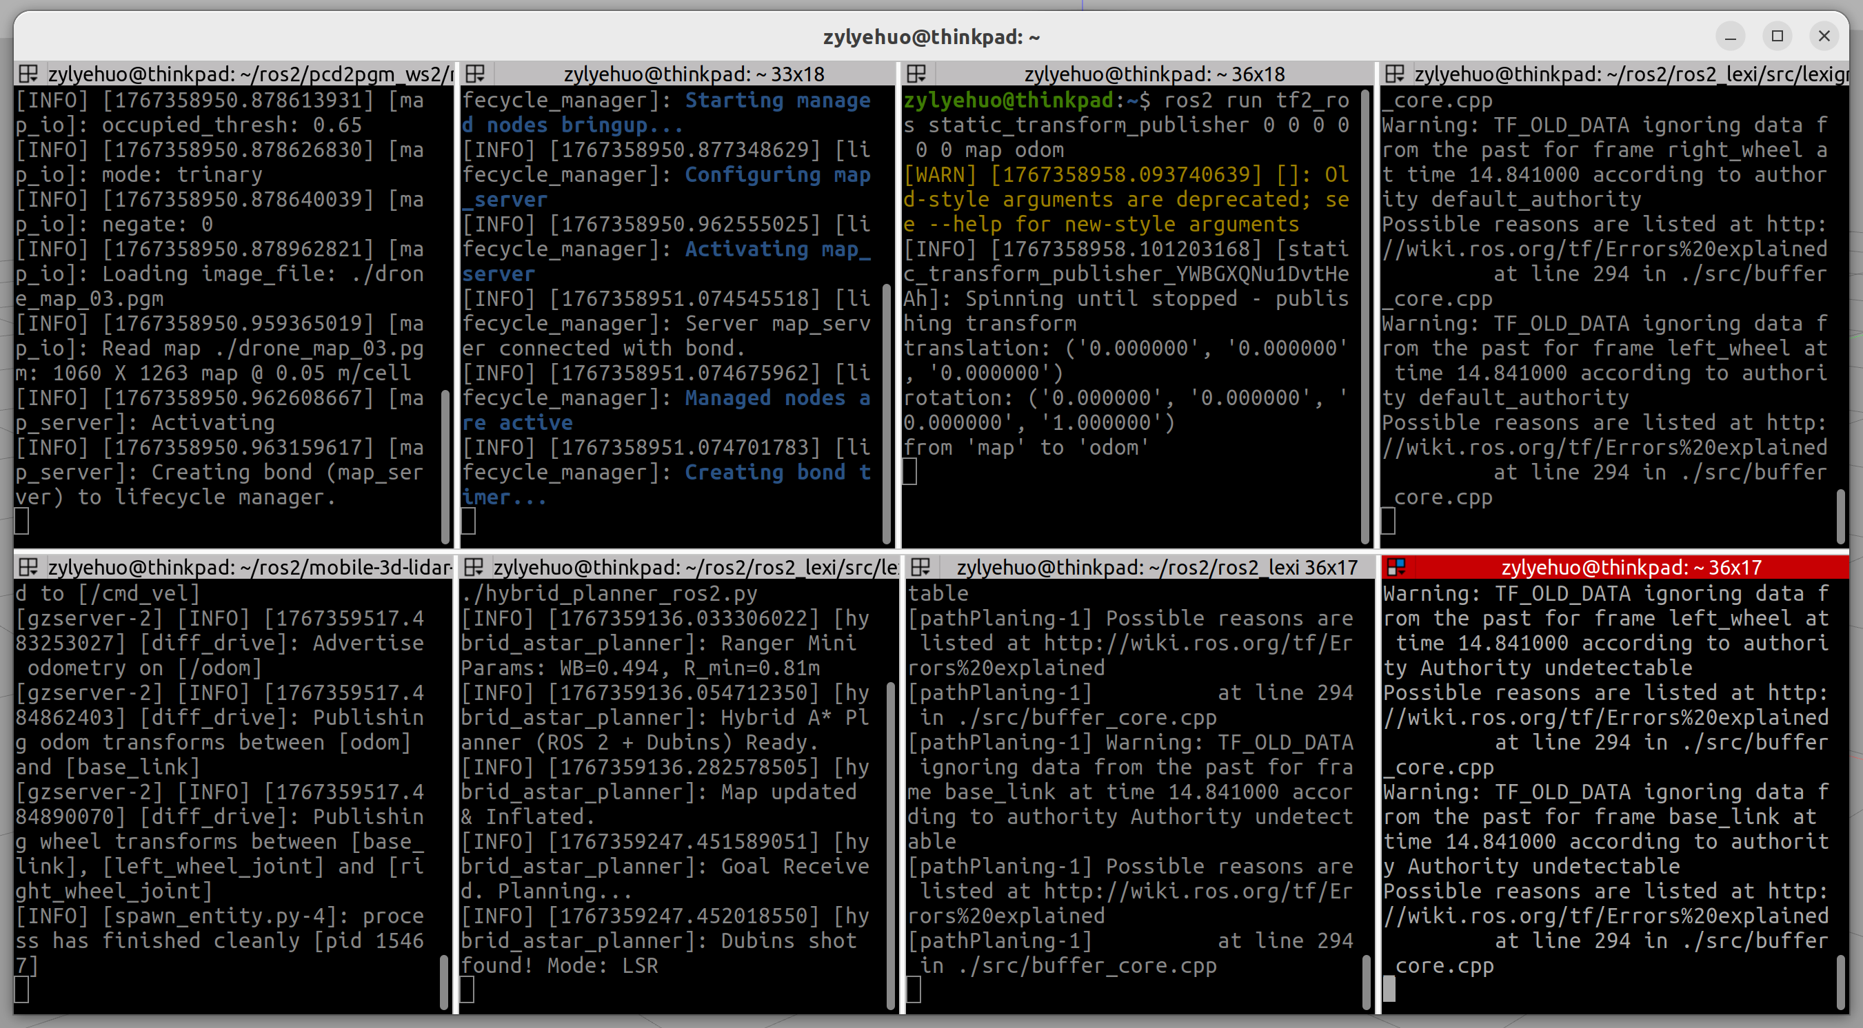The height and width of the screenshot is (1028, 1863).
Task: Click scrollbar of static_transform_publisher pane
Action: click(1364, 318)
